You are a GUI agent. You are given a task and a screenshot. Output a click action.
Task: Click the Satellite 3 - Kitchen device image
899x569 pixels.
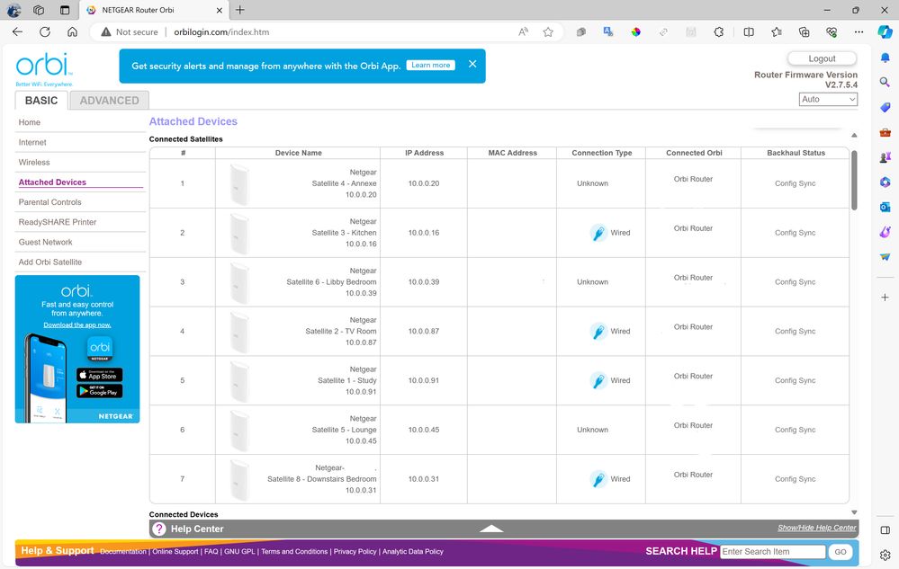pos(238,233)
